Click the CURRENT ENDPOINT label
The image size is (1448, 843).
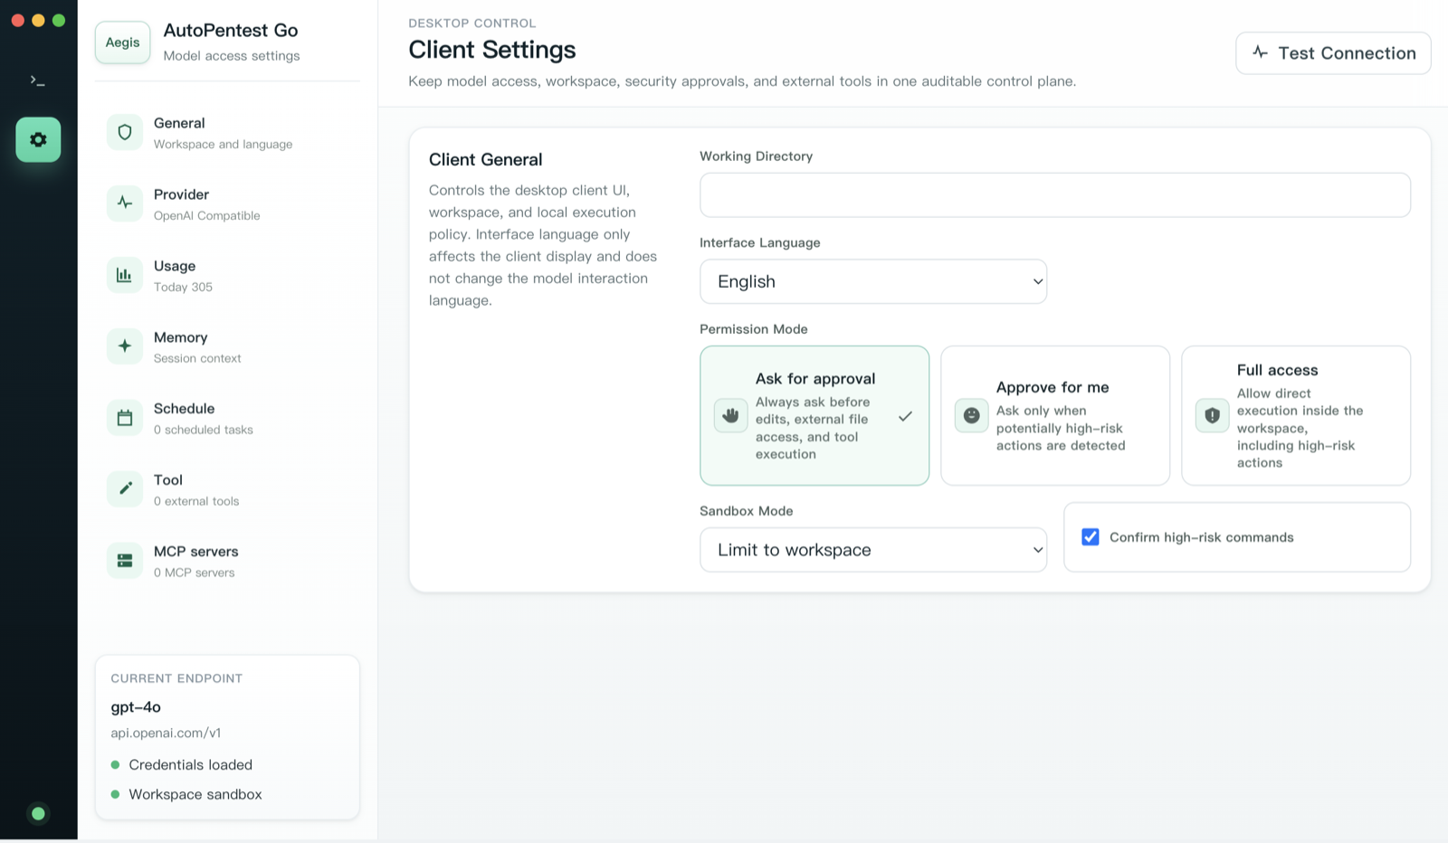pos(176,678)
